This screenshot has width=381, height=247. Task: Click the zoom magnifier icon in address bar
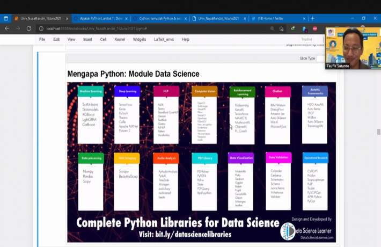pos(272,28)
